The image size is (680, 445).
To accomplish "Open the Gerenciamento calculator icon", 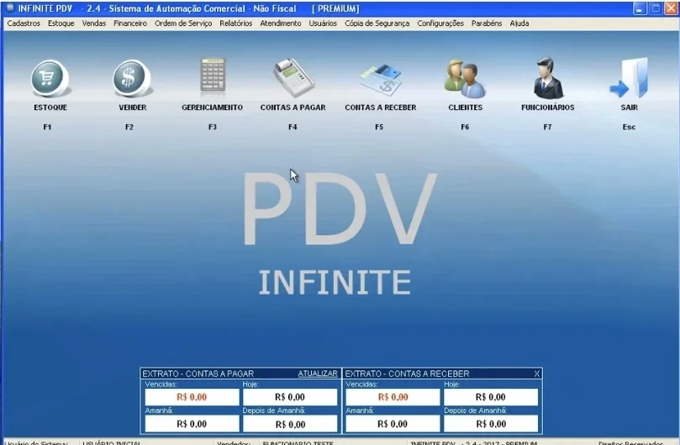I will click(213, 77).
